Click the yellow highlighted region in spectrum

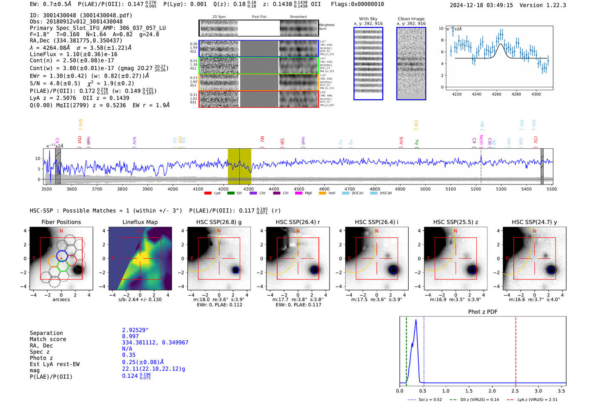point(239,166)
